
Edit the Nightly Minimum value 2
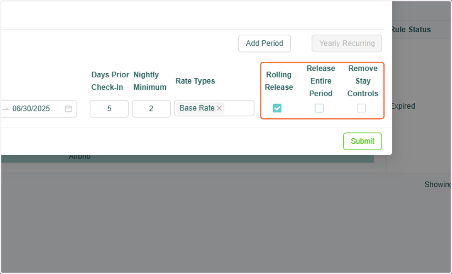pyautogui.click(x=151, y=109)
